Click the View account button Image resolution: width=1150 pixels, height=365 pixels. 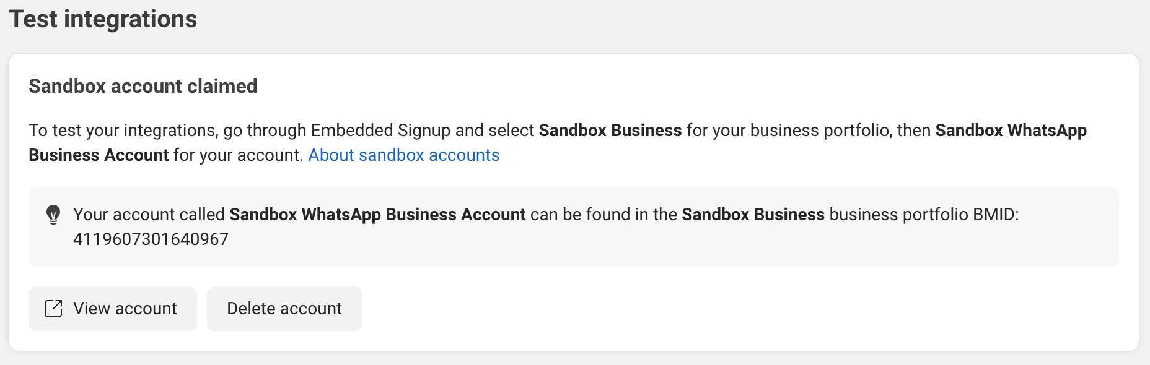(113, 308)
